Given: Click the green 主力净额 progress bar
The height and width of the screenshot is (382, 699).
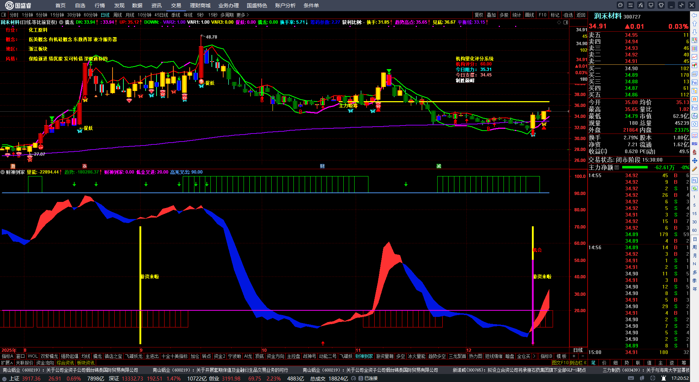Looking at the screenshot, I should coord(635,167).
